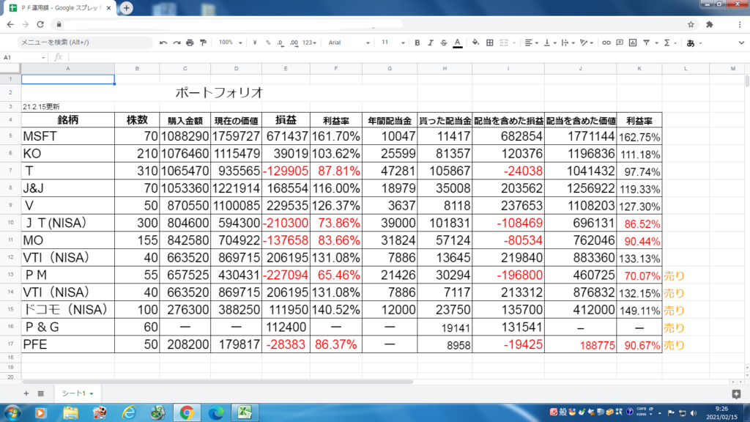This screenshot has height=422, width=750.
Task: Undo the last action in Sheets
Action: (x=163, y=42)
